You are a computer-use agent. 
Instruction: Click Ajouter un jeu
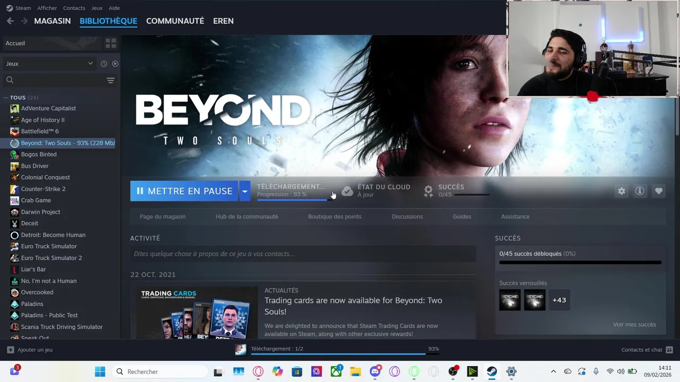[x=30, y=350]
